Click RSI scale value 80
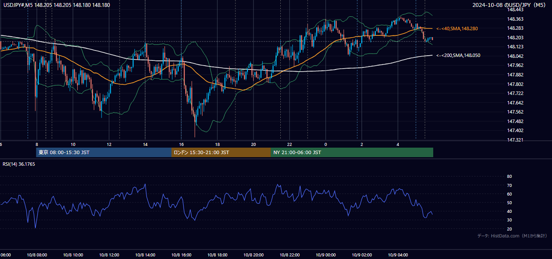552x259 pixels. [x=509, y=177]
